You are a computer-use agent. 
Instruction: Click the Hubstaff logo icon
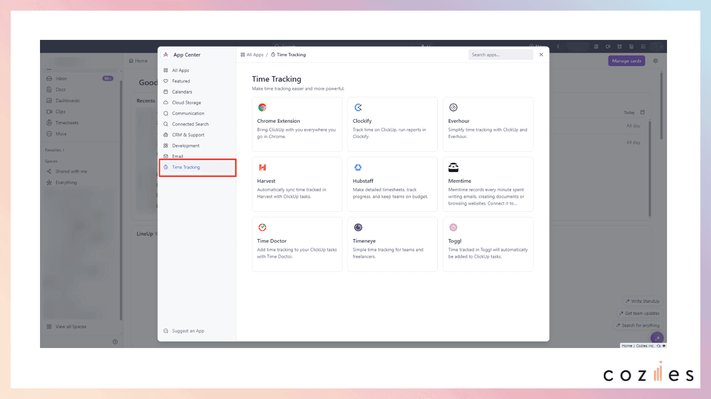click(358, 168)
